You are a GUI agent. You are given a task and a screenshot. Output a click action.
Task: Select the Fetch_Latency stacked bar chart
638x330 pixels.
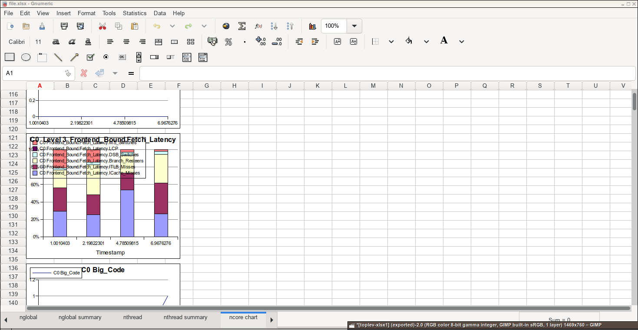(103, 196)
